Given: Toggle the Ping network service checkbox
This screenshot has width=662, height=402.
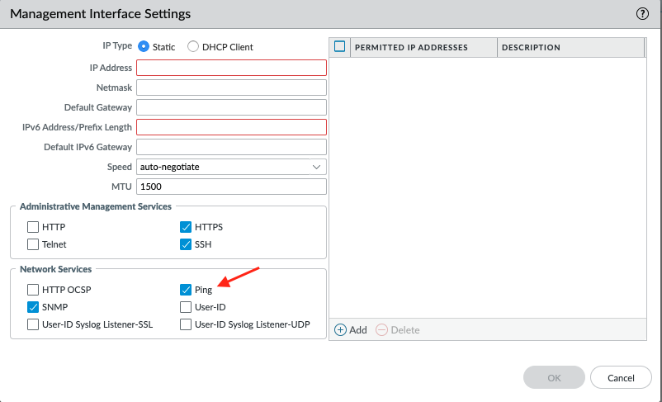Looking at the screenshot, I should pyautogui.click(x=186, y=290).
